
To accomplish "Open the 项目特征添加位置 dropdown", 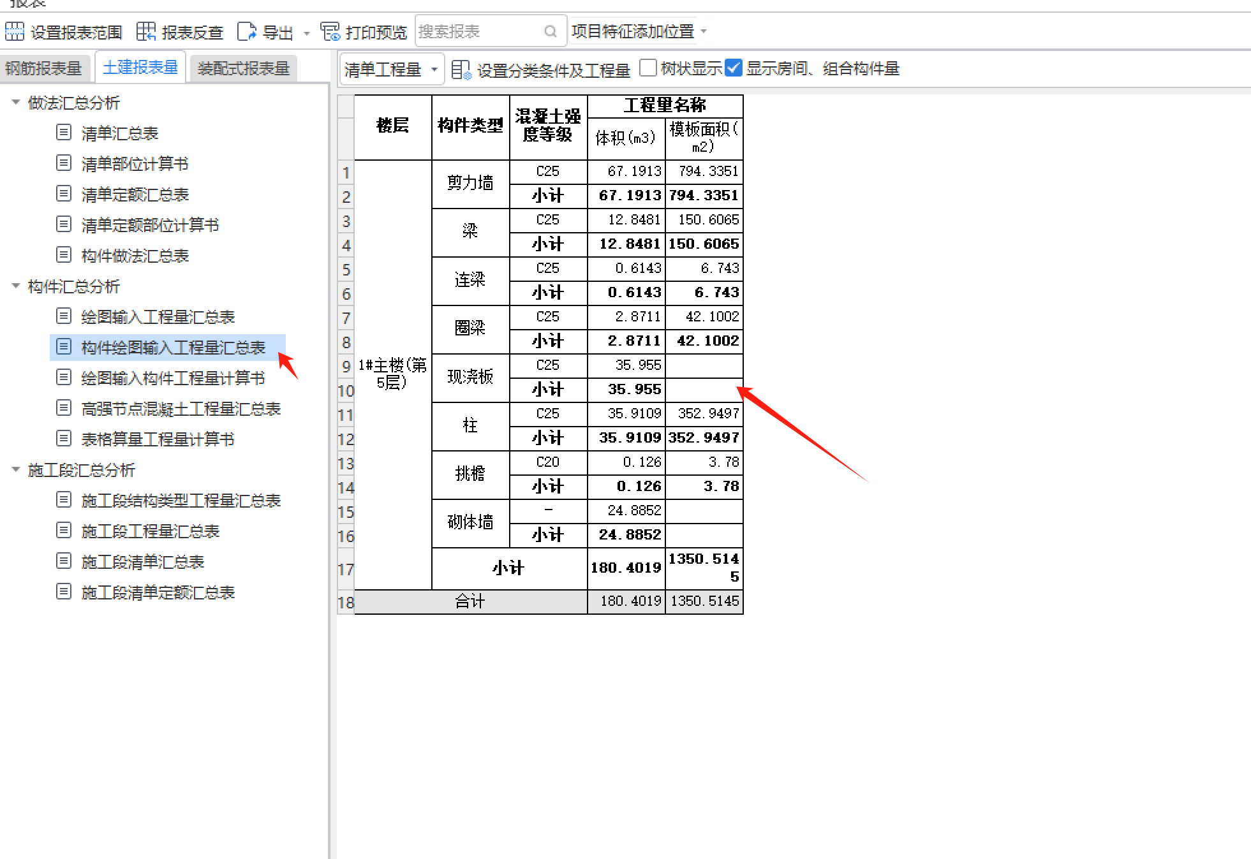I will 639,31.
